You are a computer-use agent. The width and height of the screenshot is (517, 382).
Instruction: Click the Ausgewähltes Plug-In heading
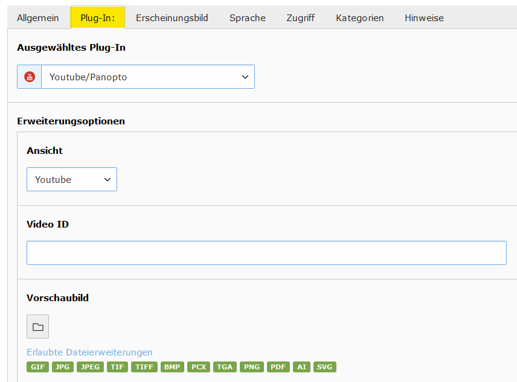pos(71,48)
